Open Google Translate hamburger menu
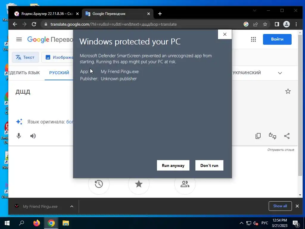Image resolution: width=305 pixels, height=229 pixels. click(x=19, y=39)
